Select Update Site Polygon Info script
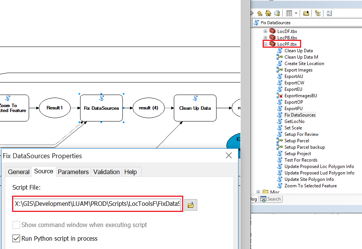The image size is (362, 249). pyautogui.click(x=309, y=179)
